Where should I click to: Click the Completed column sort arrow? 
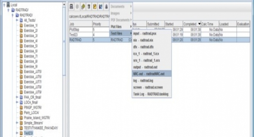pyautogui.click(x=199, y=24)
